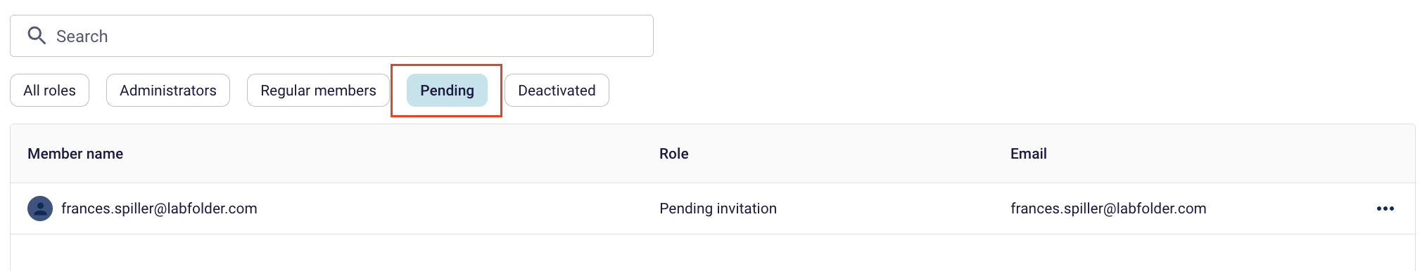Click the magnifying glass search icon
The height and width of the screenshot is (271, 1427).
pyautogui.click(x=37, y=36)
